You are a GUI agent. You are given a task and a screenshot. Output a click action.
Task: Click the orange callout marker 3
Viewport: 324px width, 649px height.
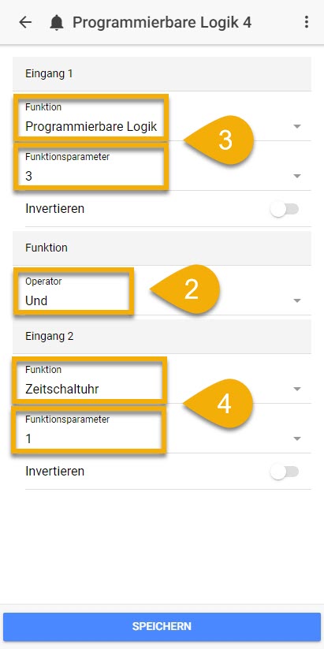221,140
